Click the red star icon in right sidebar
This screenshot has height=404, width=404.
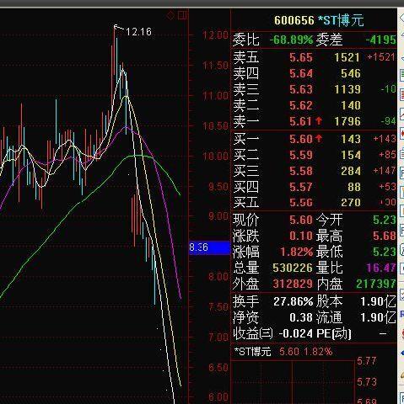tap(402, 134)
